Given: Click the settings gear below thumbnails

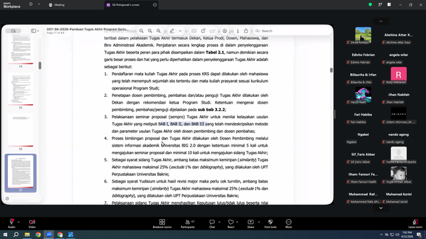Looking at the screenshot, I should tap(7, 199).
